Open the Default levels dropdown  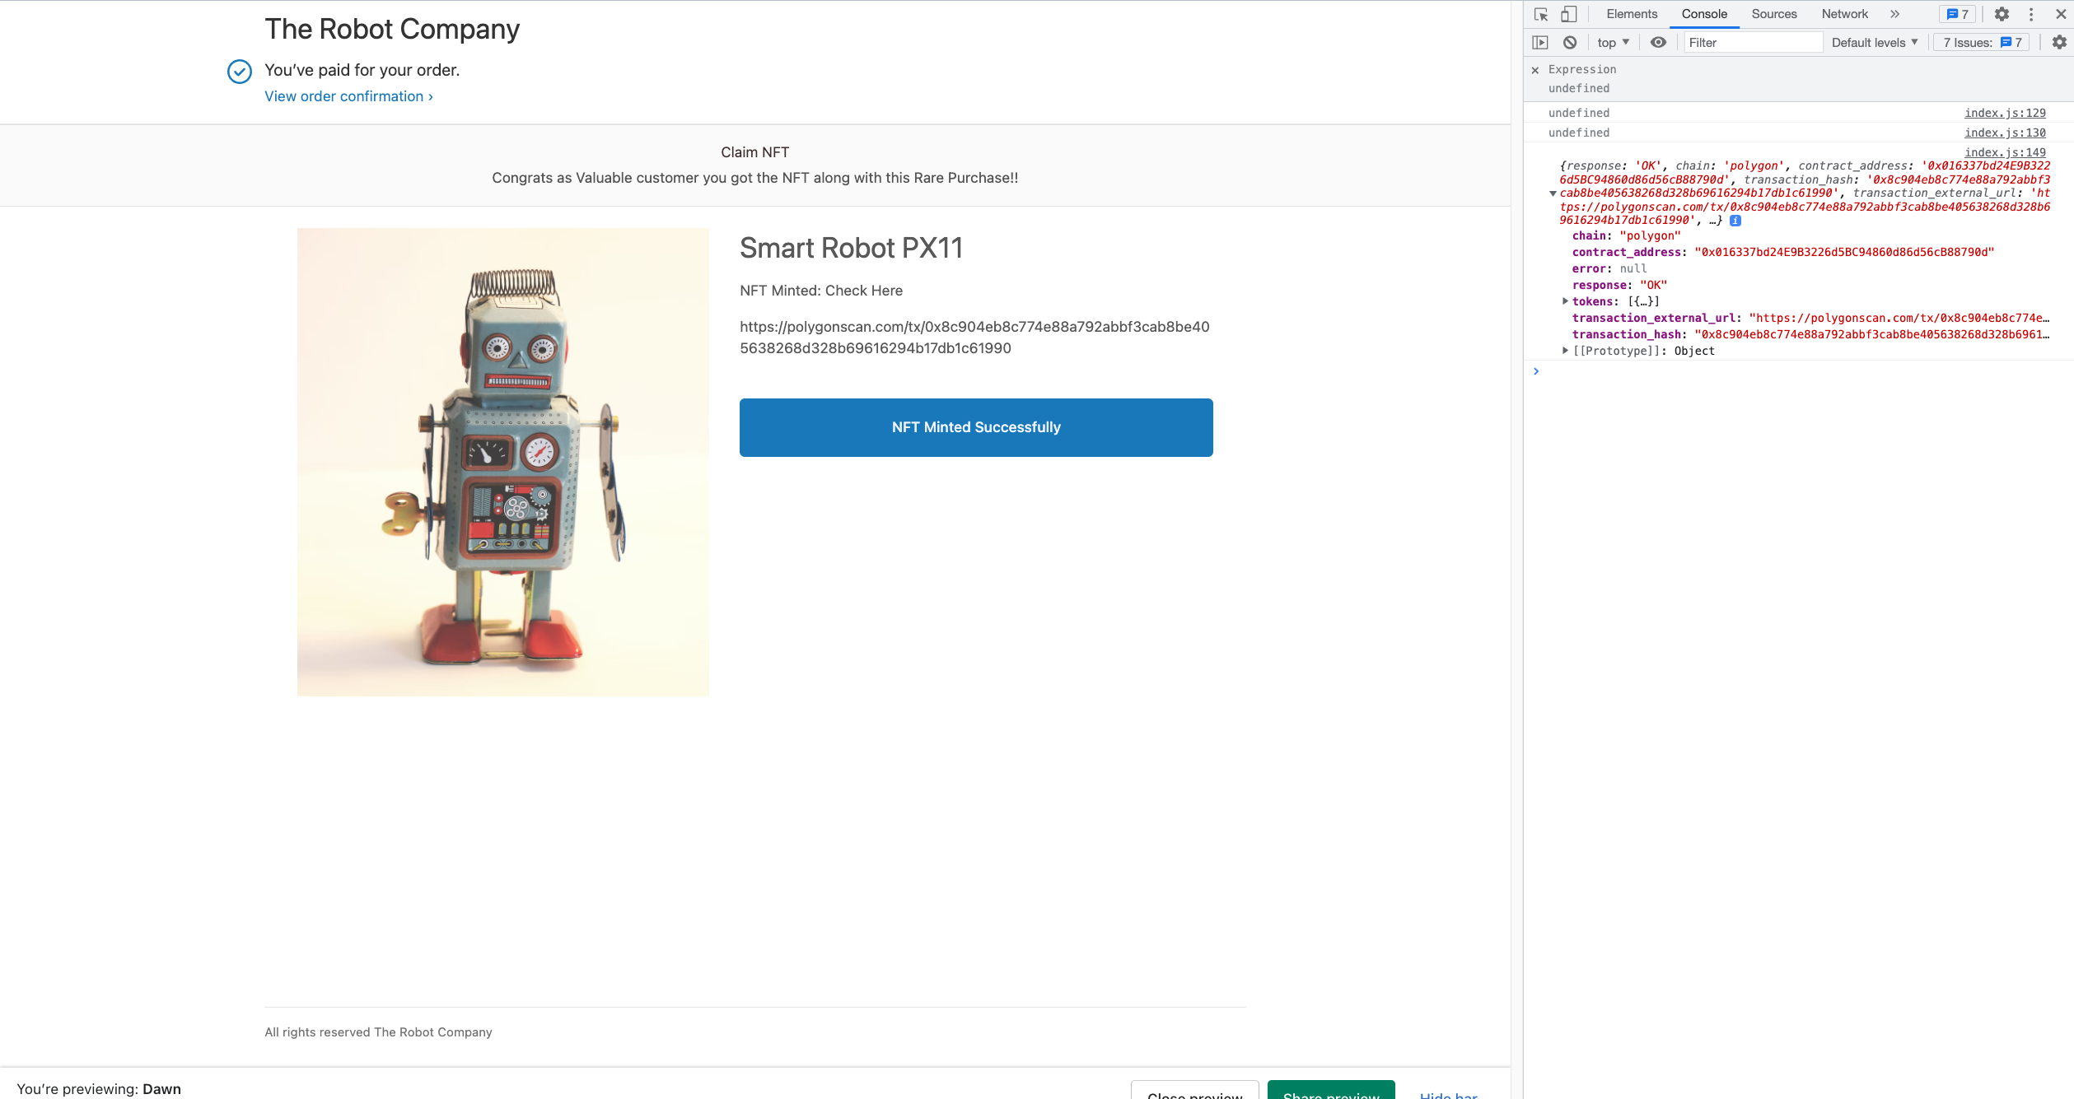pyautogui.click(x=1875, y=42)
